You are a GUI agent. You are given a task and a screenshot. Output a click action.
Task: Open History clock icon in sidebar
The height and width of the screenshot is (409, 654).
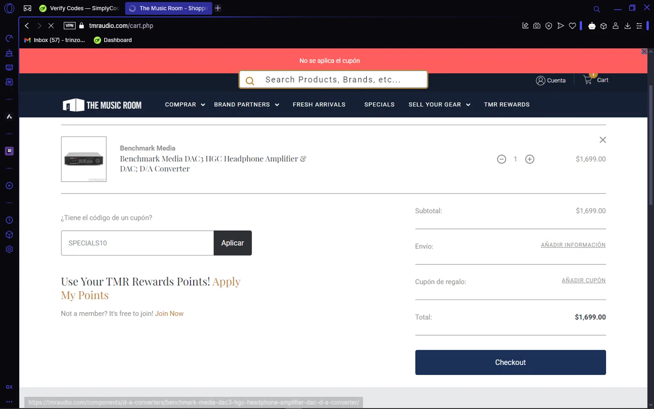click(x=9, y=220)
